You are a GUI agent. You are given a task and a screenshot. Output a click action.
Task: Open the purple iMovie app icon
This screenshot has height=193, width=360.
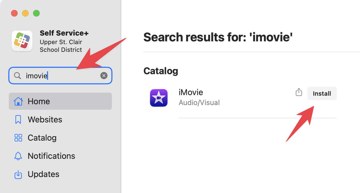(159, 98)
